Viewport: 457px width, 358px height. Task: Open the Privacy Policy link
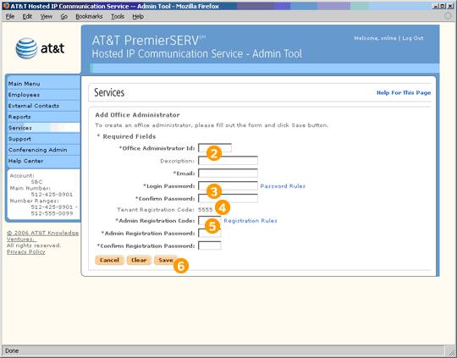tap(26, 252)
